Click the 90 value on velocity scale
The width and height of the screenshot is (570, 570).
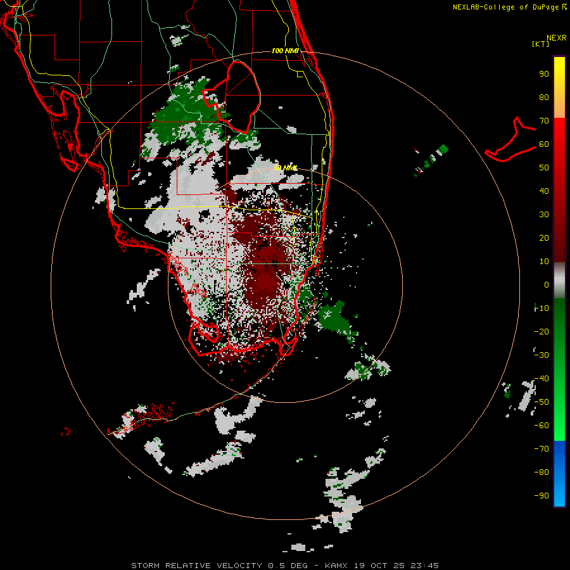click(x=544, y=74)
